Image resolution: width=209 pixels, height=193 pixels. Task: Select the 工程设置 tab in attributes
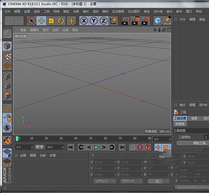(180, 119)
